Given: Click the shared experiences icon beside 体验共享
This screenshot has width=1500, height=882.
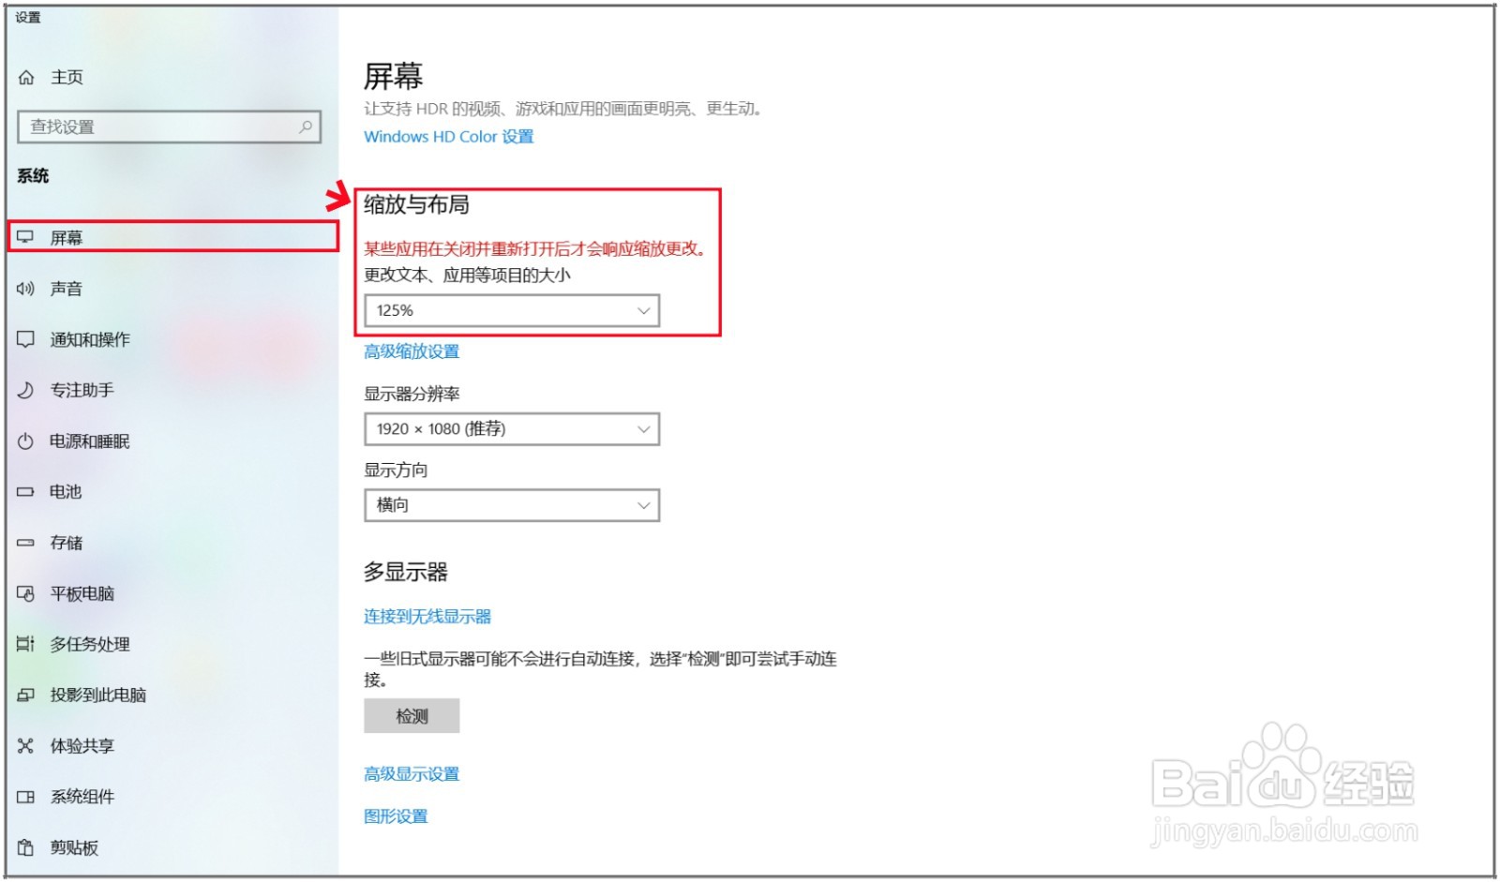Looking at the screenshot, I should coord(26,746).
